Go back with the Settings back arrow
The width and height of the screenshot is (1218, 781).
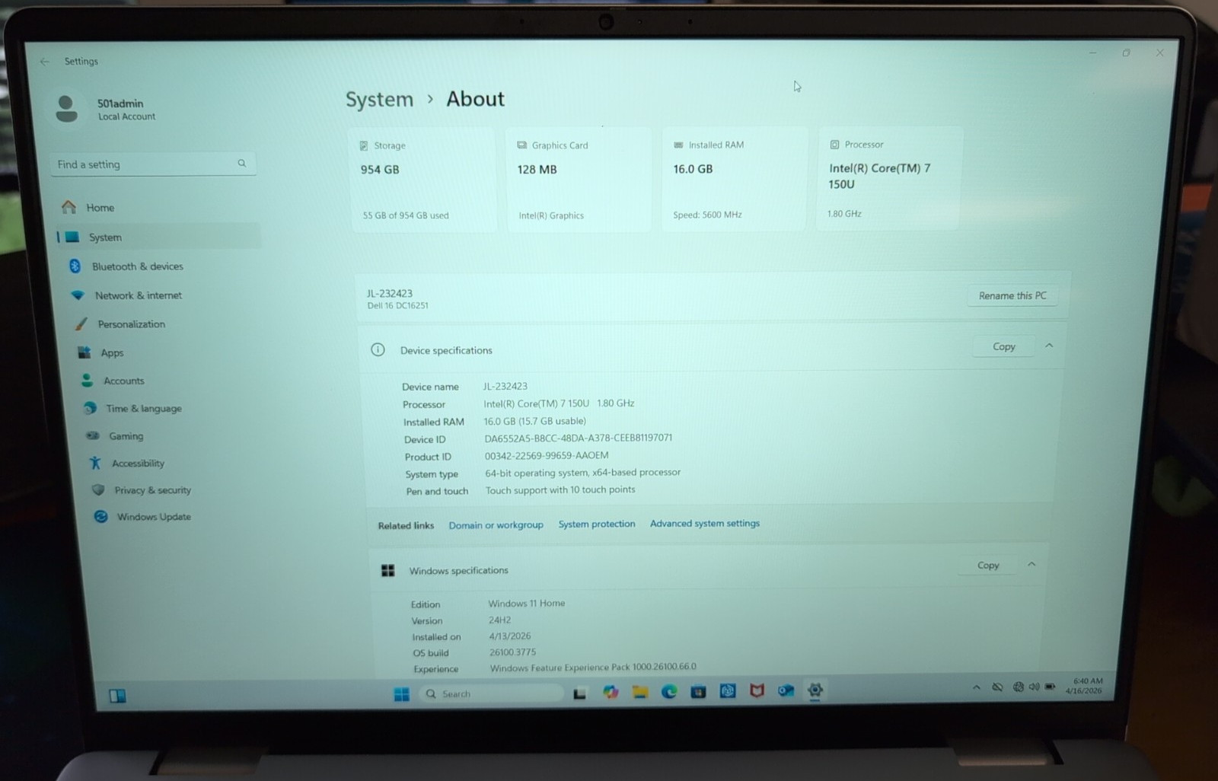coord(44,62)
